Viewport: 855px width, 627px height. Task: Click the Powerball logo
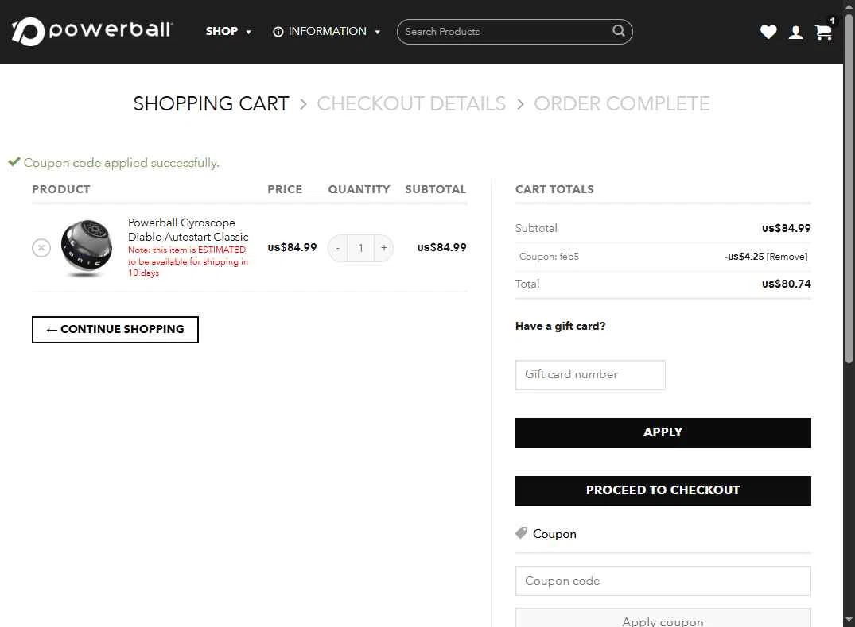92,31
